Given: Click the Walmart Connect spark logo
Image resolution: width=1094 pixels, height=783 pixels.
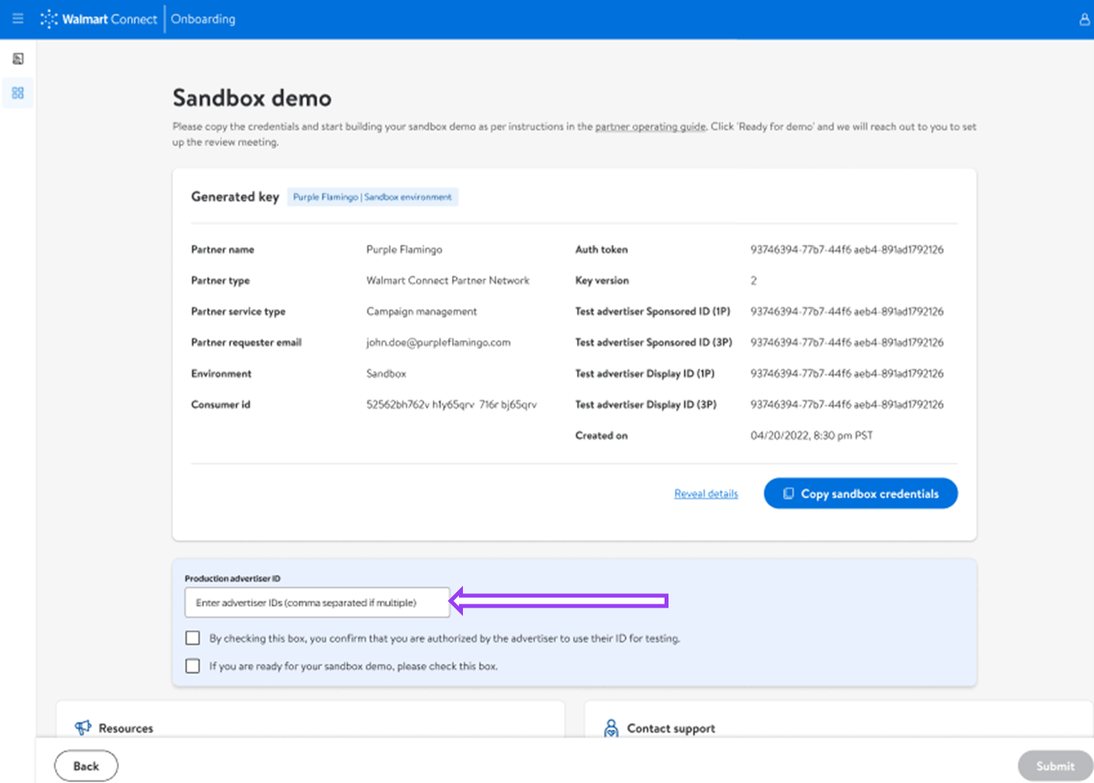Looking at the screenshot, I should [x=49, y=18].
